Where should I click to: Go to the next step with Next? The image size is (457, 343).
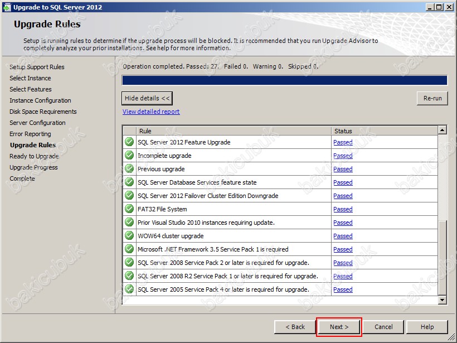[x=339, y=327]
